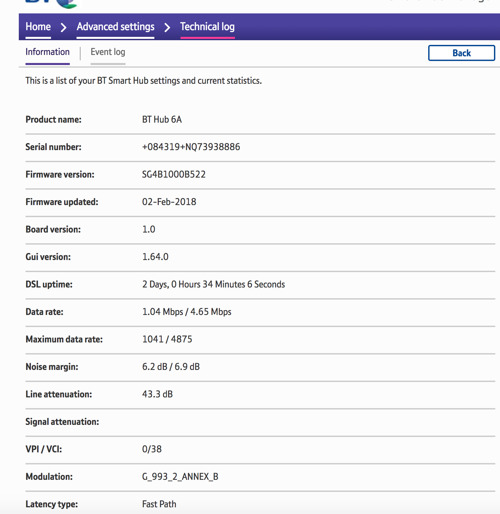Click the BT Smart Hub settings description text
The height and width of the screenshot is (514, 500).
click(144, 81)
